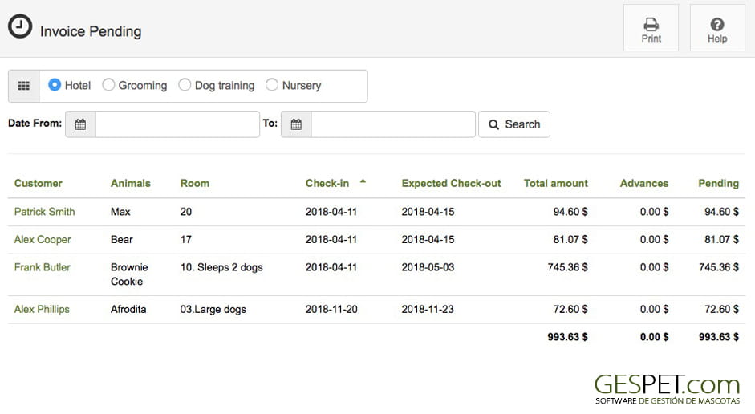Sort by Expected Check-out column header
Viewport: 755px width, 414px height.
tap(451, 184)
